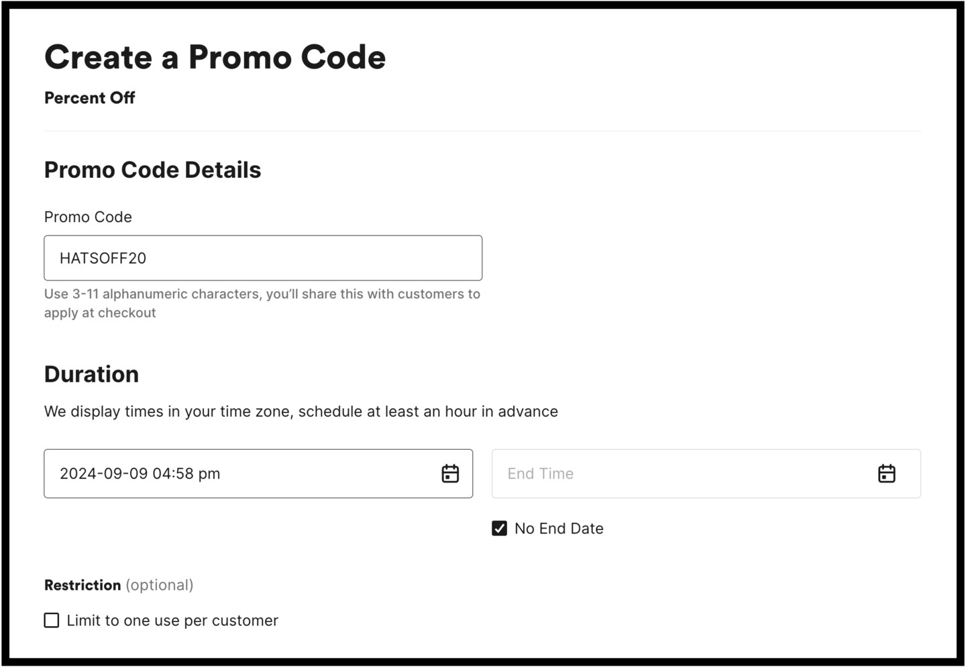Click the "Limit to one use per customer" label
The width and height of the screenshot is (966, 667).
[172, 621]
